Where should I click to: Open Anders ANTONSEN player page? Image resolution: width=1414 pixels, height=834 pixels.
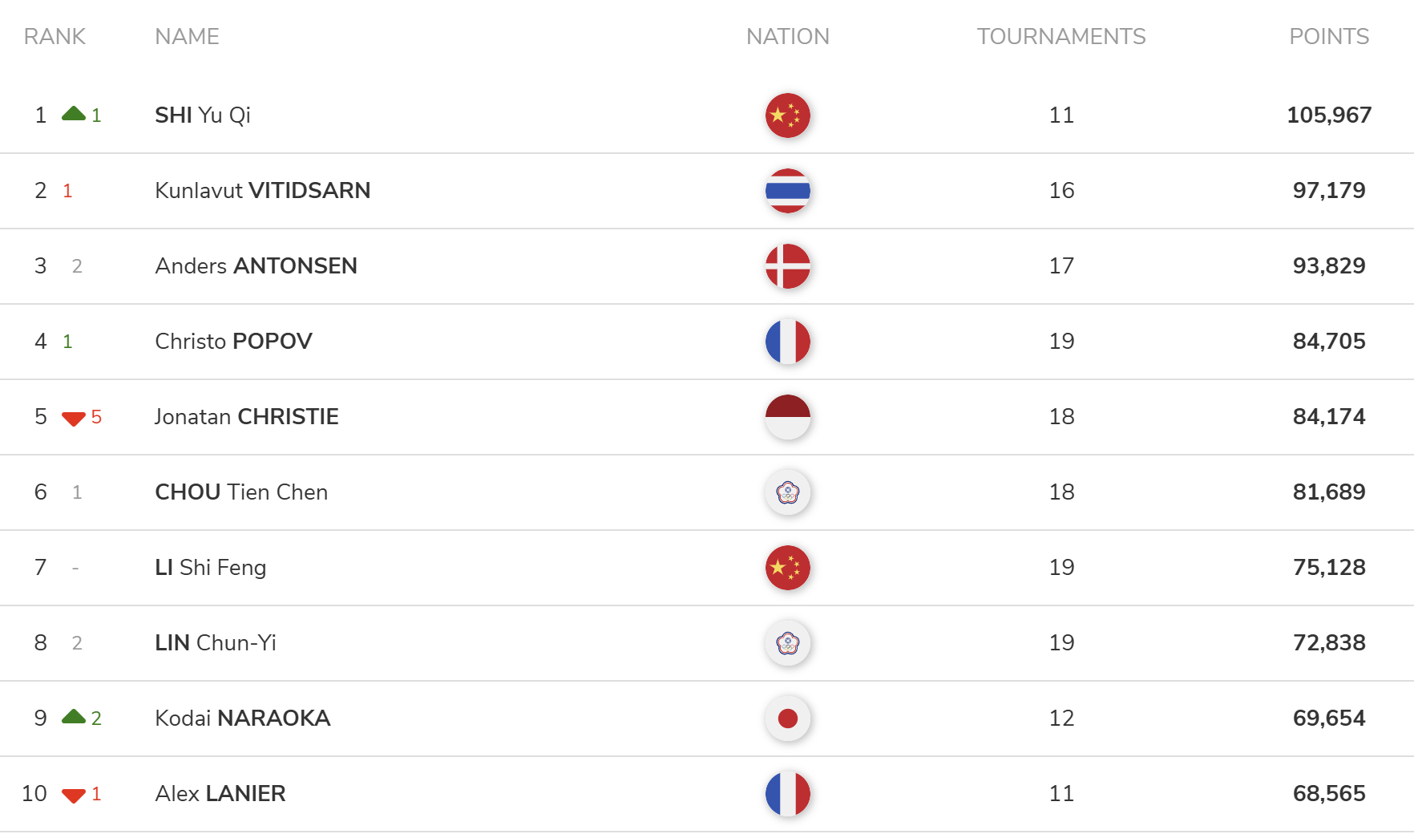click(256, 266)
